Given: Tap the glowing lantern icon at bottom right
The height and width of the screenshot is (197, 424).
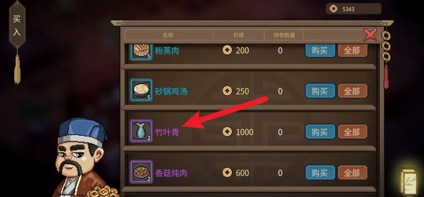Looking at the screenshot, I should 408,181.
